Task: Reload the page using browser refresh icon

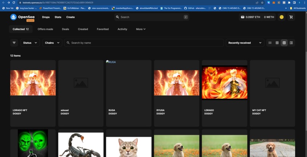Action: [x=14, y=3]
